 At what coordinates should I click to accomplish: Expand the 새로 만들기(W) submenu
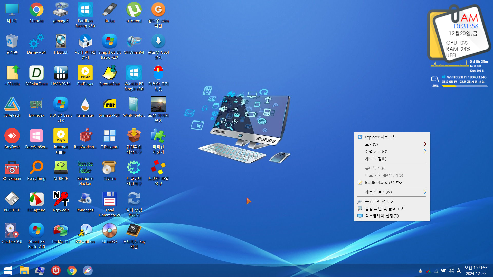point(392,192)
